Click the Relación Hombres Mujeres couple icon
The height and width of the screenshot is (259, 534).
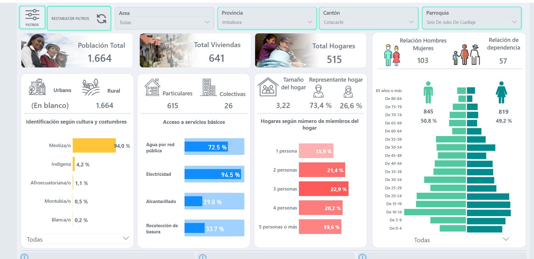tap(392, 56)
